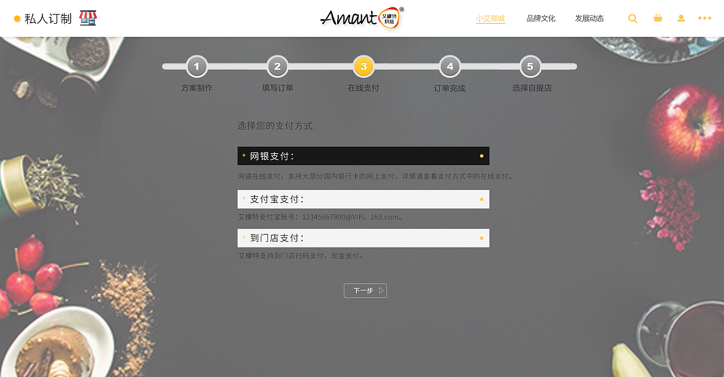Click the user account icon
The height and width of the screenshot is (377, 724).
[x=680, y=18]
